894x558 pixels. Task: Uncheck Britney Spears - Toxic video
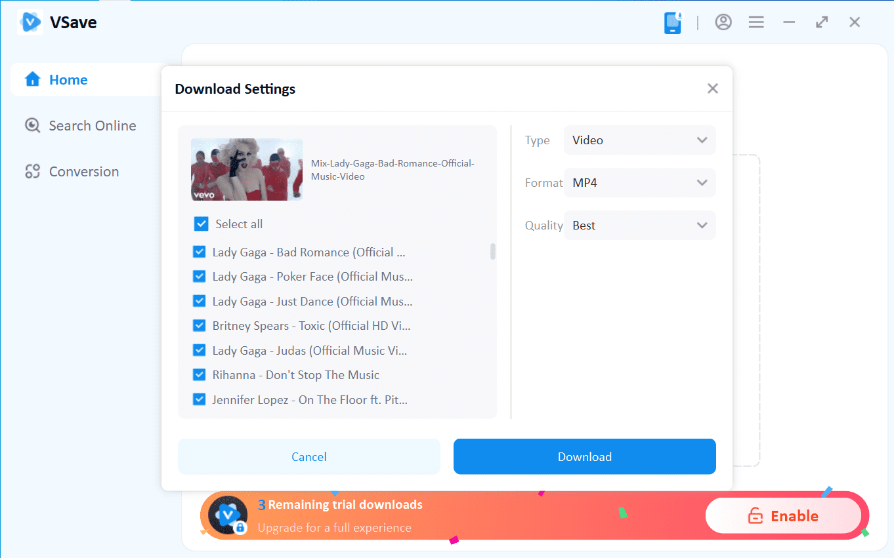(199, 325)
